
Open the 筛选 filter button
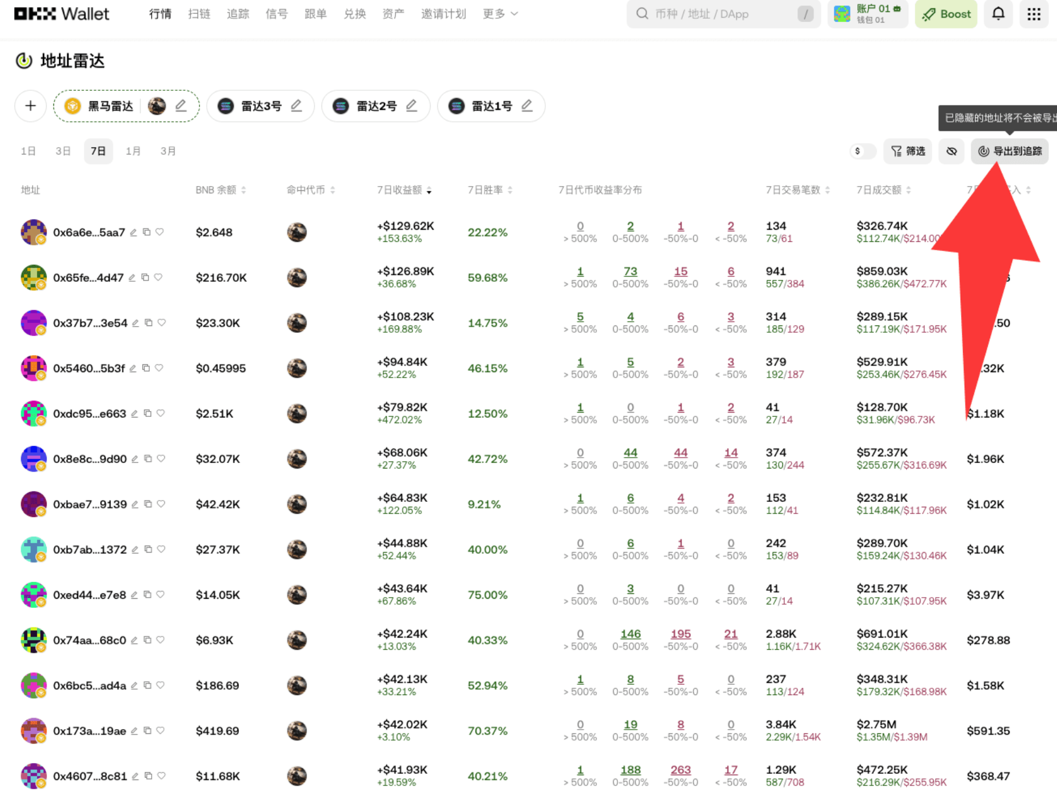tap(907, 152)
